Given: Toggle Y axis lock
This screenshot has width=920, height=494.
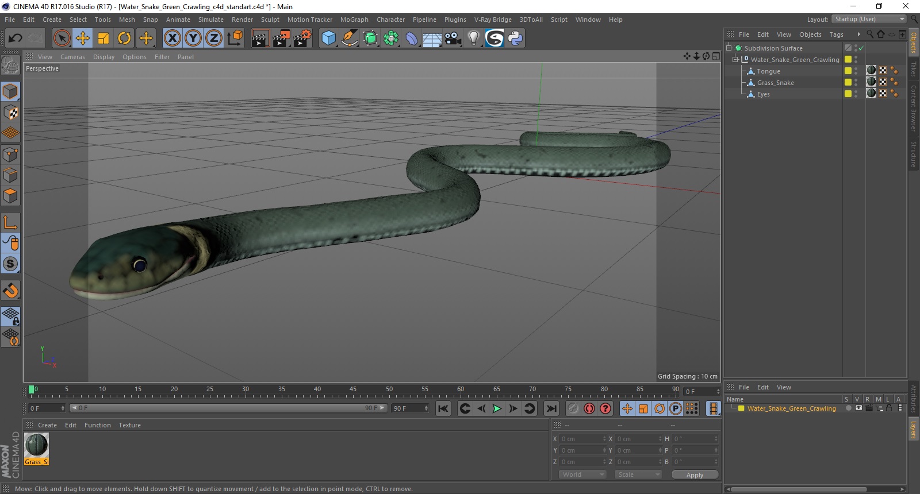Looking at the screenshot, I should [193, 38].
